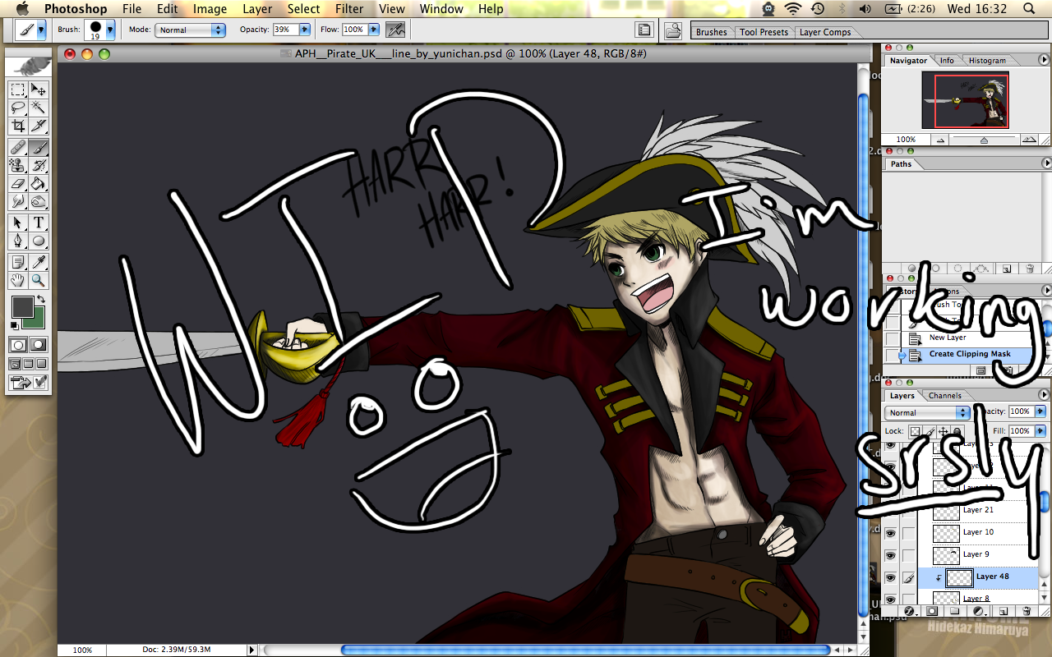Image resolution: width=1052 pixels, height=657 pixels.
Task: Select the Move tool
Action: point(39,90)
